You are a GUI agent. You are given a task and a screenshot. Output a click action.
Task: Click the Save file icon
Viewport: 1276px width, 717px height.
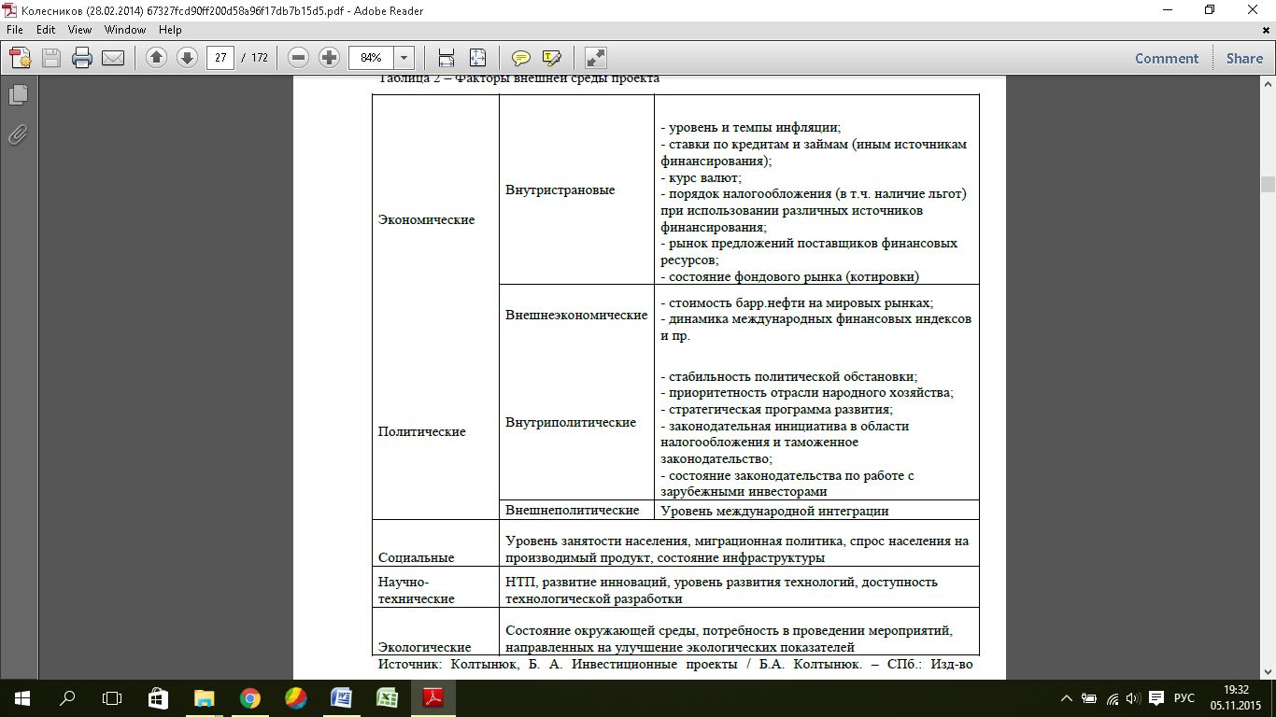(x=50, y=58)
